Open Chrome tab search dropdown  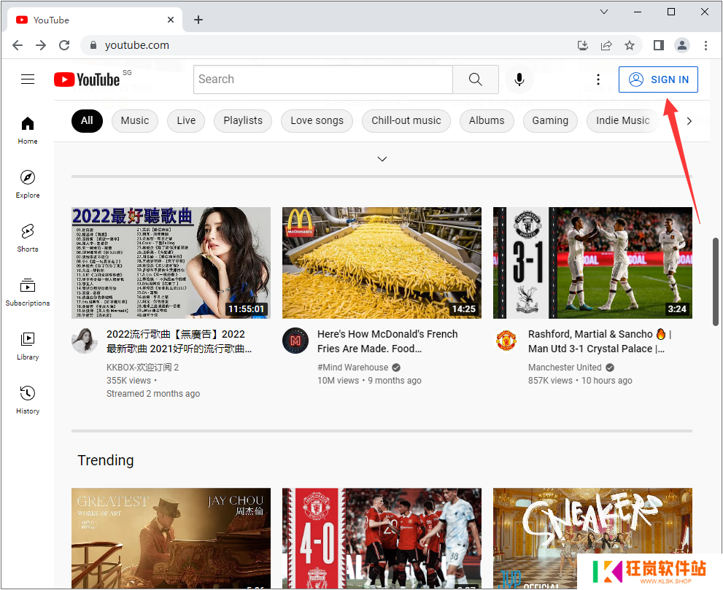tap(604, 12)
